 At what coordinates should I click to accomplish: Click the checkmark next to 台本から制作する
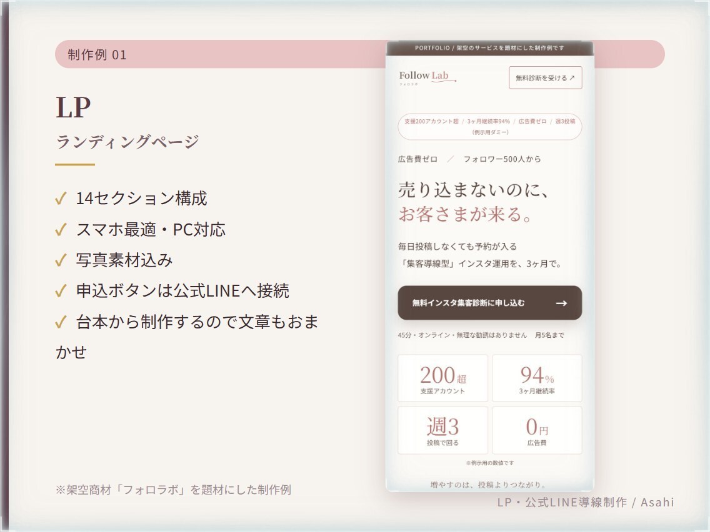pos(61,322)
